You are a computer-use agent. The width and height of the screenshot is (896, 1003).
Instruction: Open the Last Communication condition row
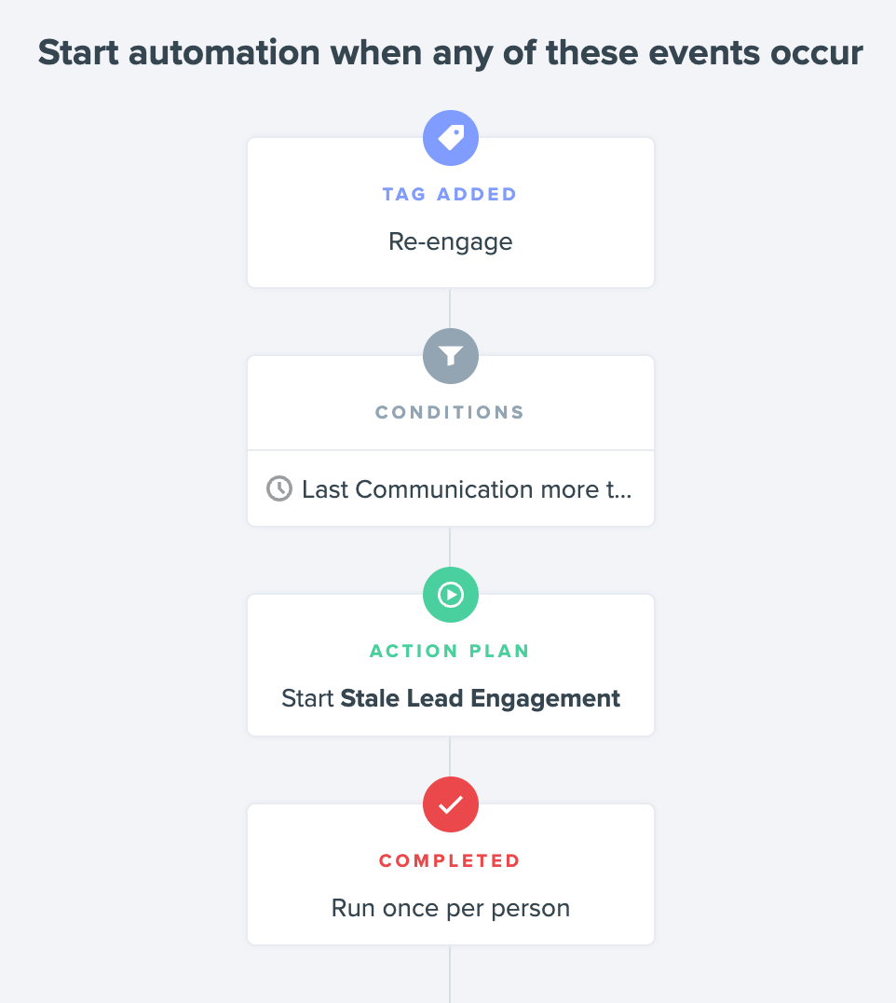[451, 488]
